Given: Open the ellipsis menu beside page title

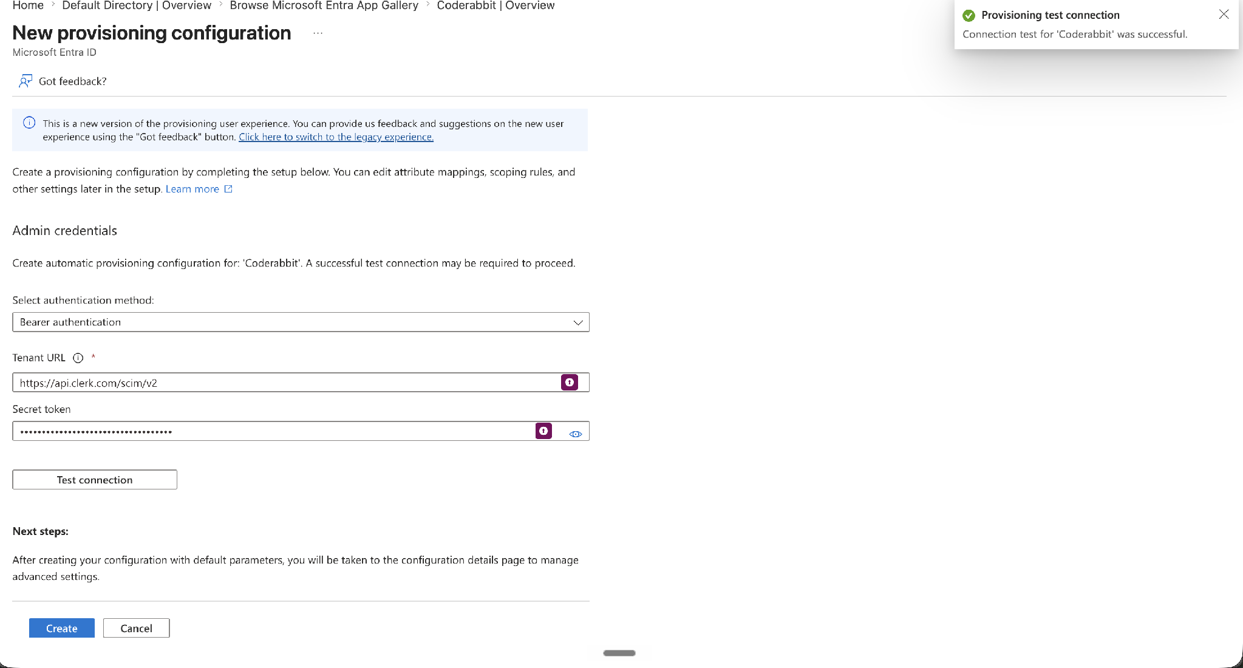Looking at the screenshot, I should (x=318, y=33).
